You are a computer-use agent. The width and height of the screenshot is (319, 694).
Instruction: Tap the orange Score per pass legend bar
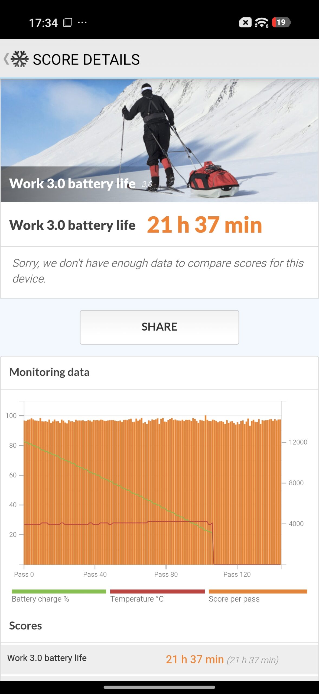(x=258, y=592)
